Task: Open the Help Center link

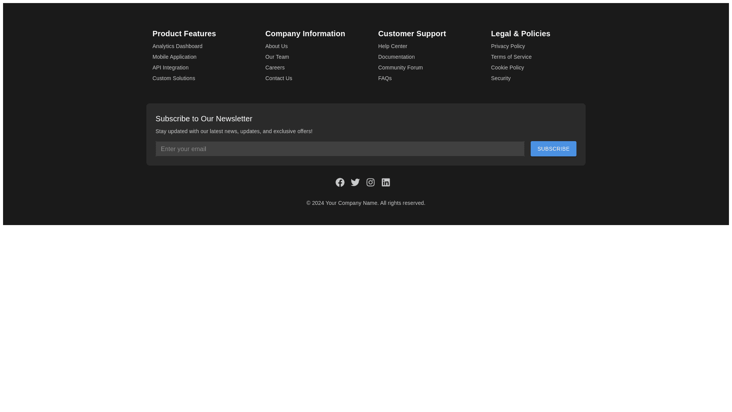Action: [392, 46]
